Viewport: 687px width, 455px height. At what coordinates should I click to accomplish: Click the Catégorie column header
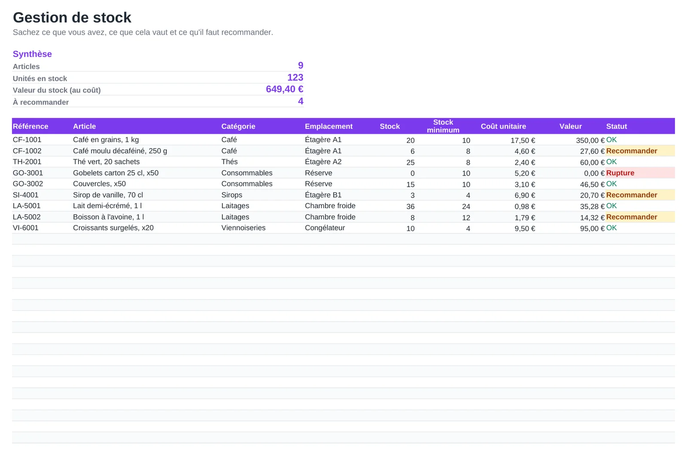coord(238,126)
